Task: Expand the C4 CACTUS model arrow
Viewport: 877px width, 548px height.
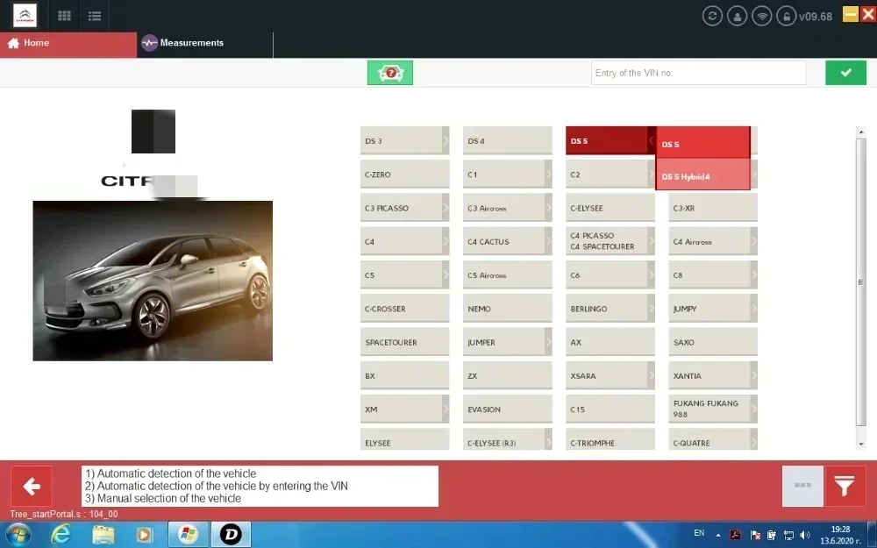Action: [x=549, y=241]
